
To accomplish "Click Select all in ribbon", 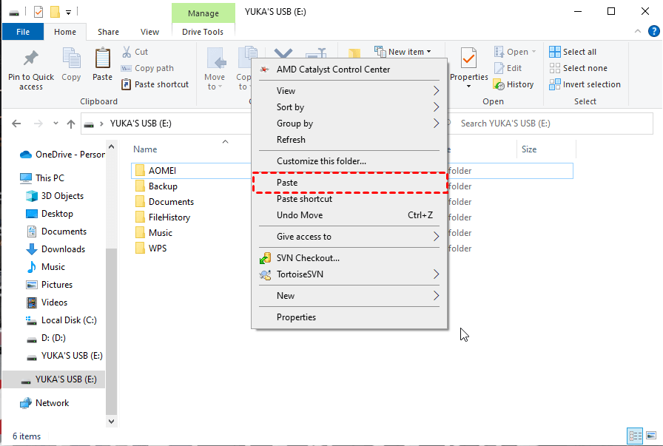I will tap(573, 52).
